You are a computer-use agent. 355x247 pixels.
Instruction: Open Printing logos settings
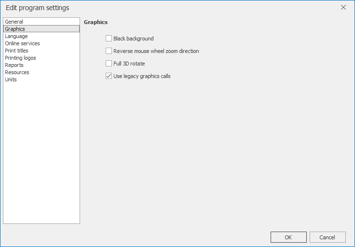(41, 58)
